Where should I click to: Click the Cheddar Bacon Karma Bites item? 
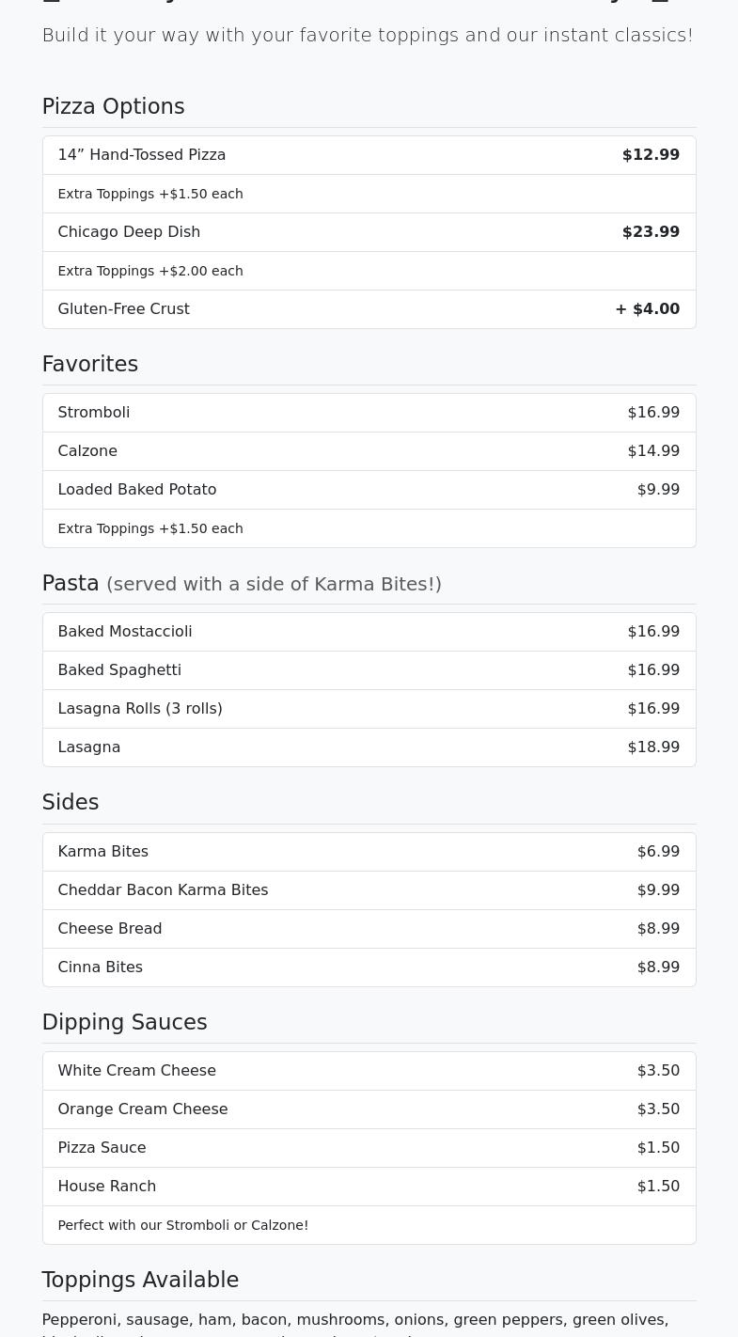163,890
